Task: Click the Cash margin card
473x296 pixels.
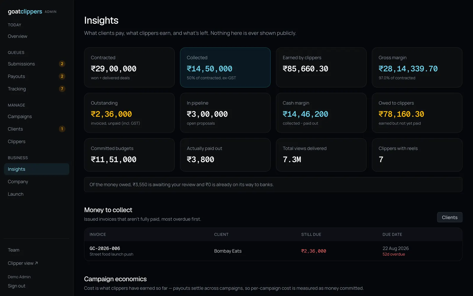Action: [x=321, y=113]
